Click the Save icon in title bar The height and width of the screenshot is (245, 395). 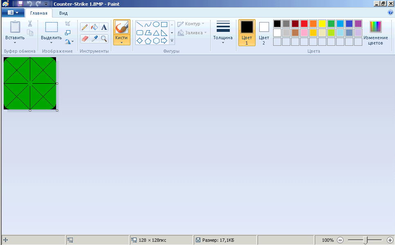(20, 4)
